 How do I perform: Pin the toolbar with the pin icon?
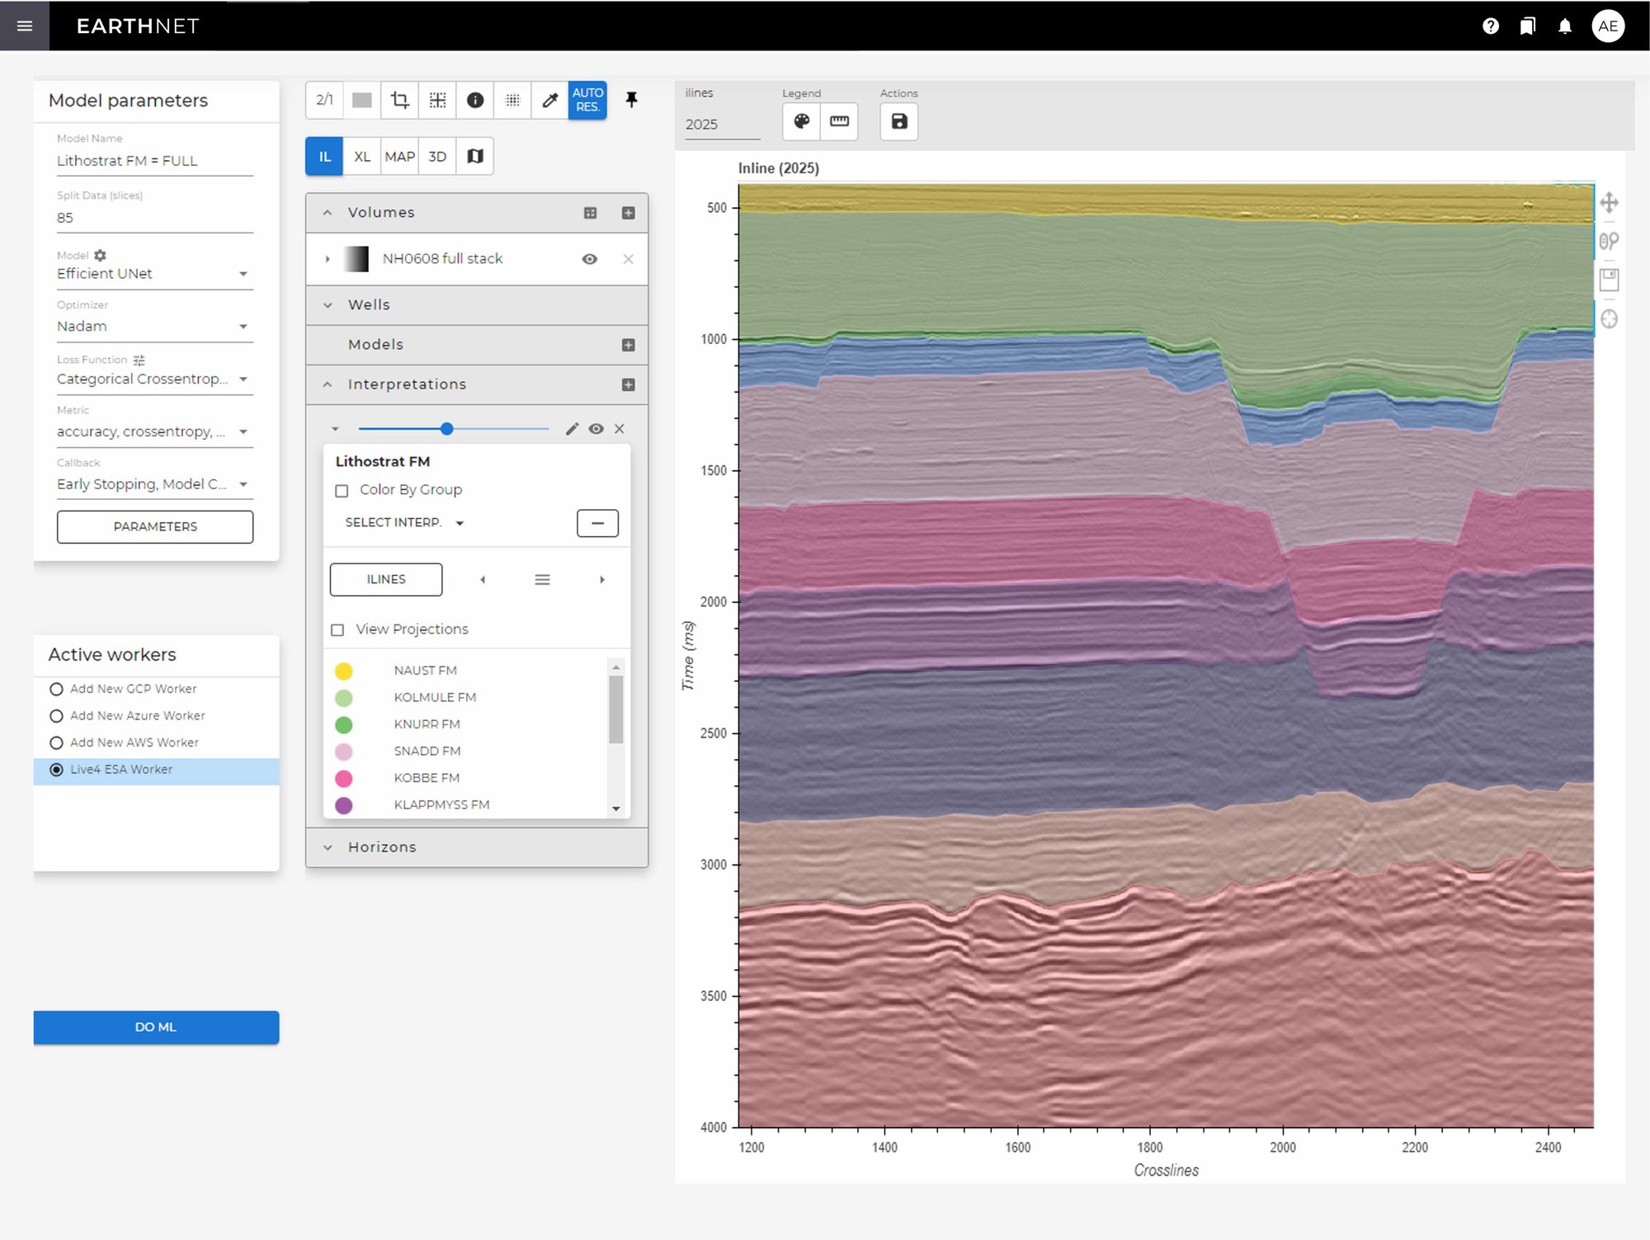pyautogui.click(x=631, y=100)
